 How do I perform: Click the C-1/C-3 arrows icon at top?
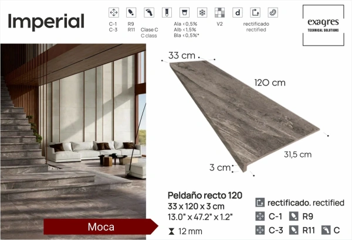pos(114,12)
